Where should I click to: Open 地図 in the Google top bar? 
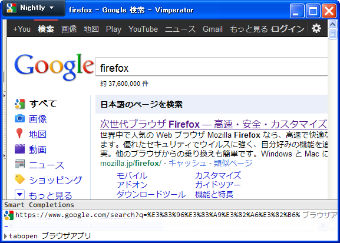91,29
